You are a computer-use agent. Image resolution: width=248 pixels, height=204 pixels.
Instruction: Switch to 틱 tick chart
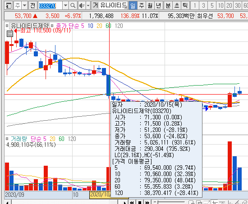click(x=185, y=6)
